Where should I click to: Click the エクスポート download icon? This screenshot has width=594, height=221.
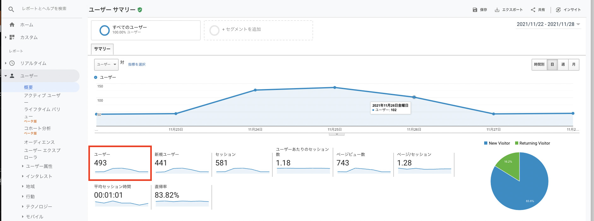[x=497, y=10]
